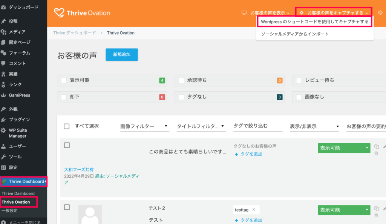Open ユーザー via its person icon
Screen dimensions: 386x224
coord(3,146)
